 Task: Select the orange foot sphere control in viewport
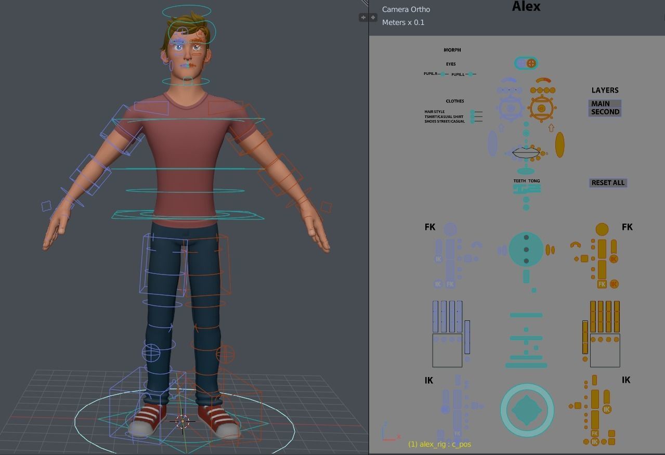tap(225, 355)
